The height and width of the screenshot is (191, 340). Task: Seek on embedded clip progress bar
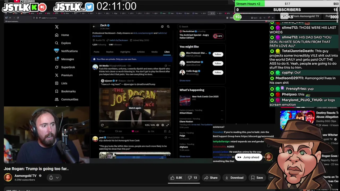pyautogui.click(x=135, y=121)
